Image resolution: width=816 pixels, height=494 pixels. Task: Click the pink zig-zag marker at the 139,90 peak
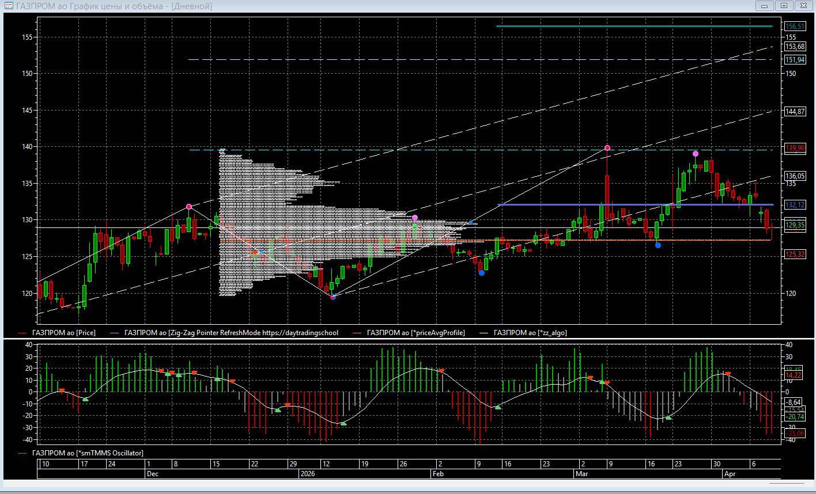(607, 148)
